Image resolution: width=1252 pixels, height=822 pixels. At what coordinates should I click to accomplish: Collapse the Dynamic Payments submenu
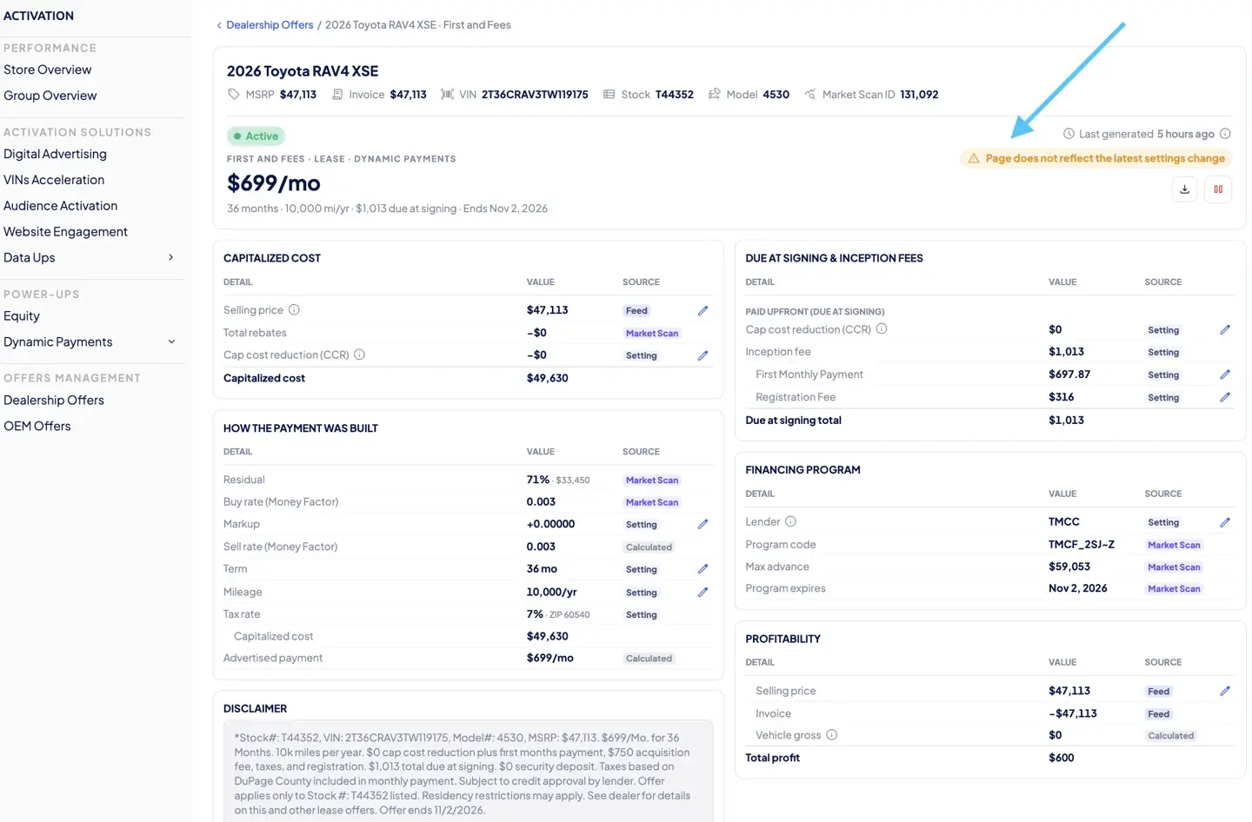click(x=171, y=342)
